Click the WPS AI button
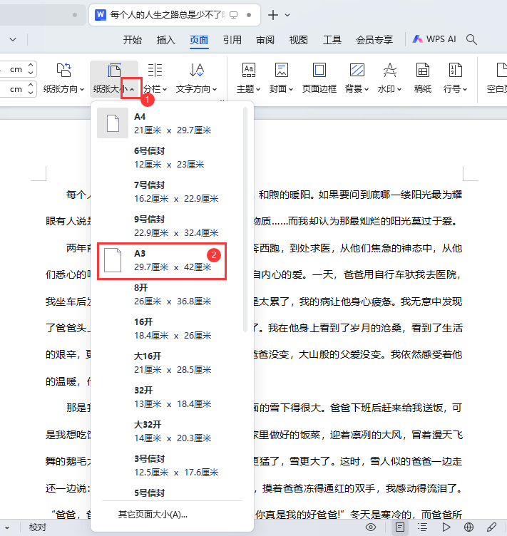 coord(434,39)
